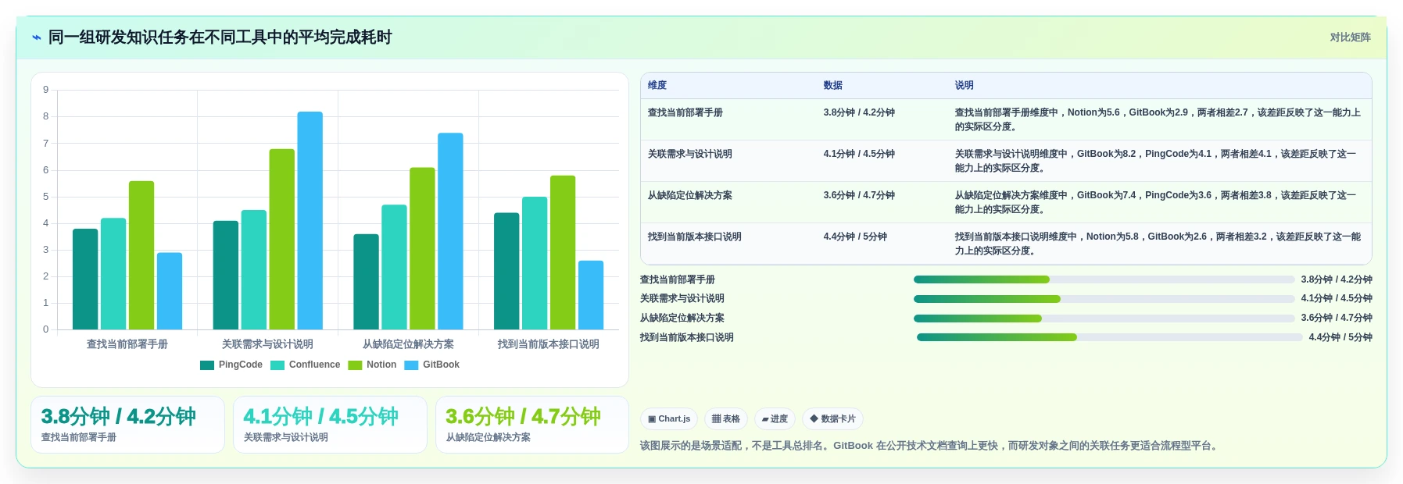Select the 数据卡片 chip
This screenshot has height=484, width=1403.
coord(832,419)
